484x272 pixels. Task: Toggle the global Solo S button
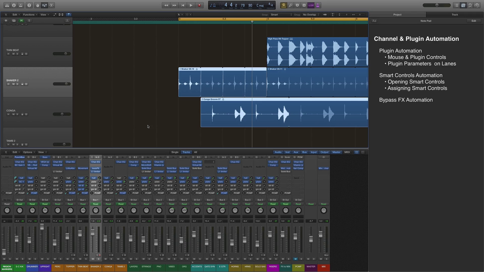click(29, 20)
